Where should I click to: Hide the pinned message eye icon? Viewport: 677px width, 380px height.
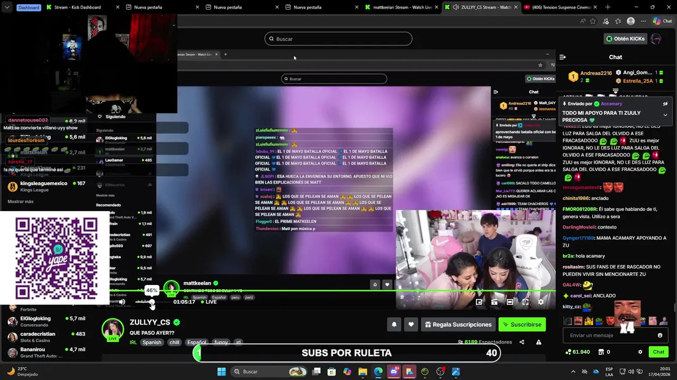665,104
